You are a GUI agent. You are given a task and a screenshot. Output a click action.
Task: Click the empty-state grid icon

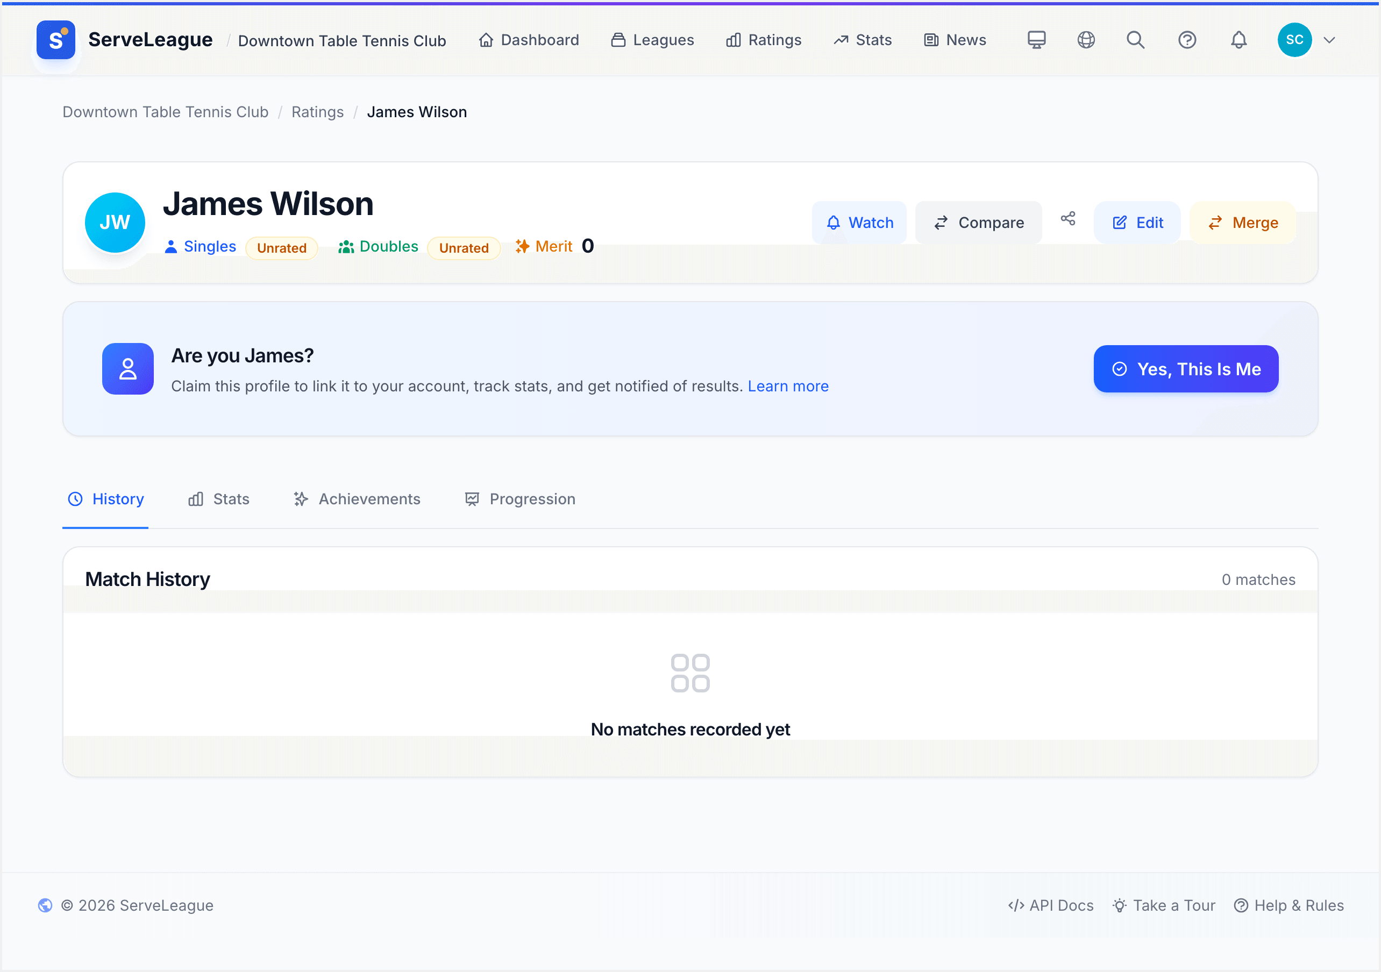point(690,673)
